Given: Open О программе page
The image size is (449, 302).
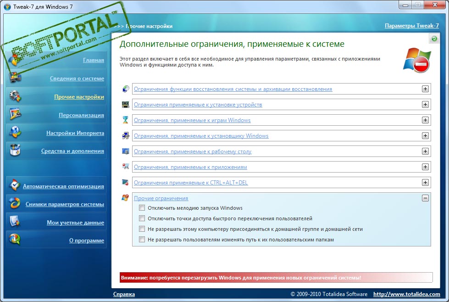Looking at the screenshot, I should 87,240.
